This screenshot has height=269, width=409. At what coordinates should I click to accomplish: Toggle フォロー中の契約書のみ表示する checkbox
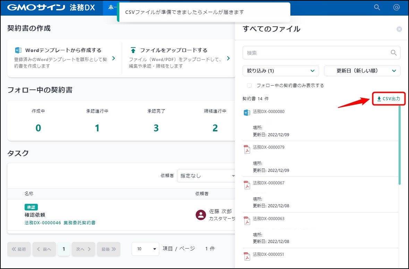pos(249,86)
